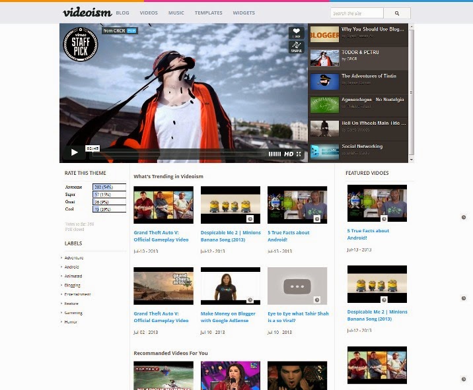
Task: Click recommended woman with microphone thumbnail
Action: coord(231,375)
